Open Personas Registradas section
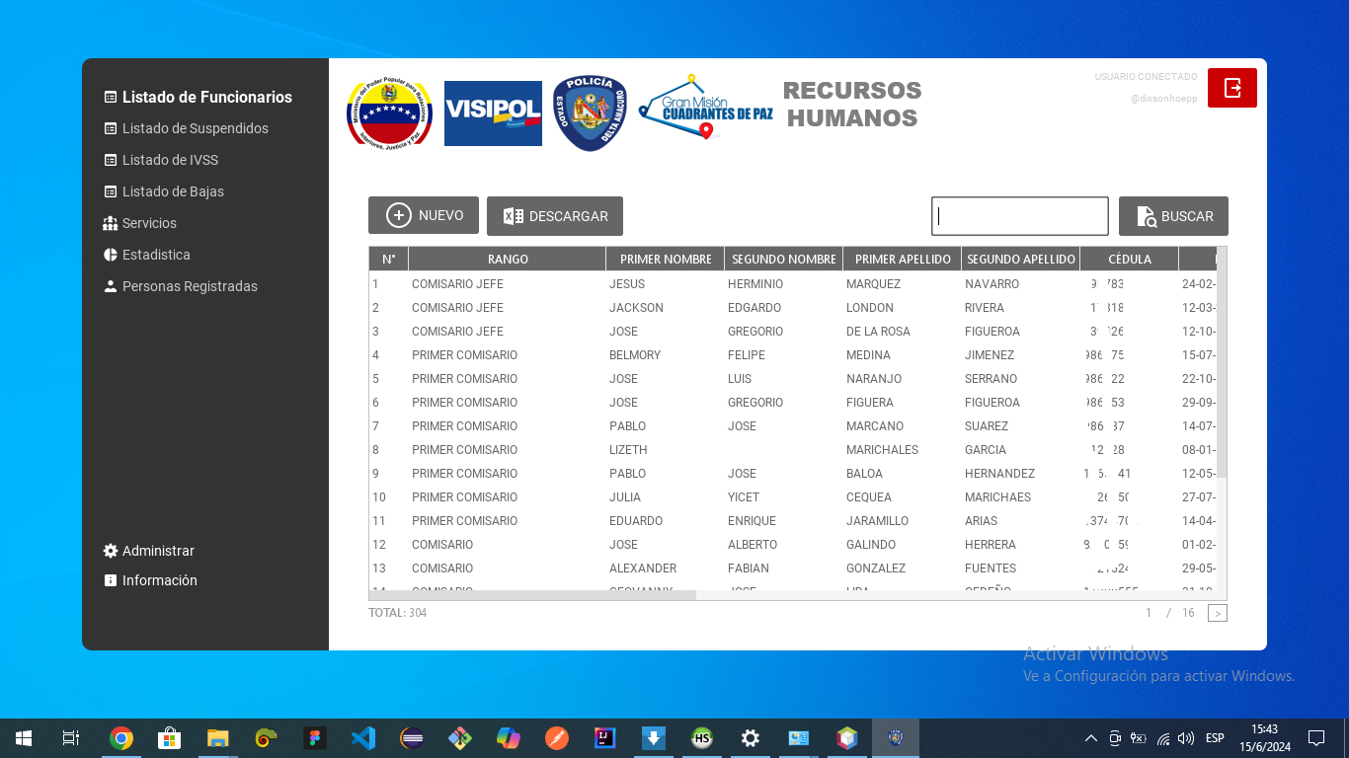 coord(189,286)
